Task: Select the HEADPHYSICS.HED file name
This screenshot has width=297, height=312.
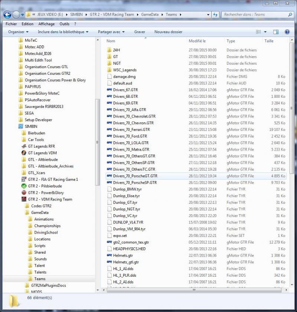Action: [x=129, y=249]
